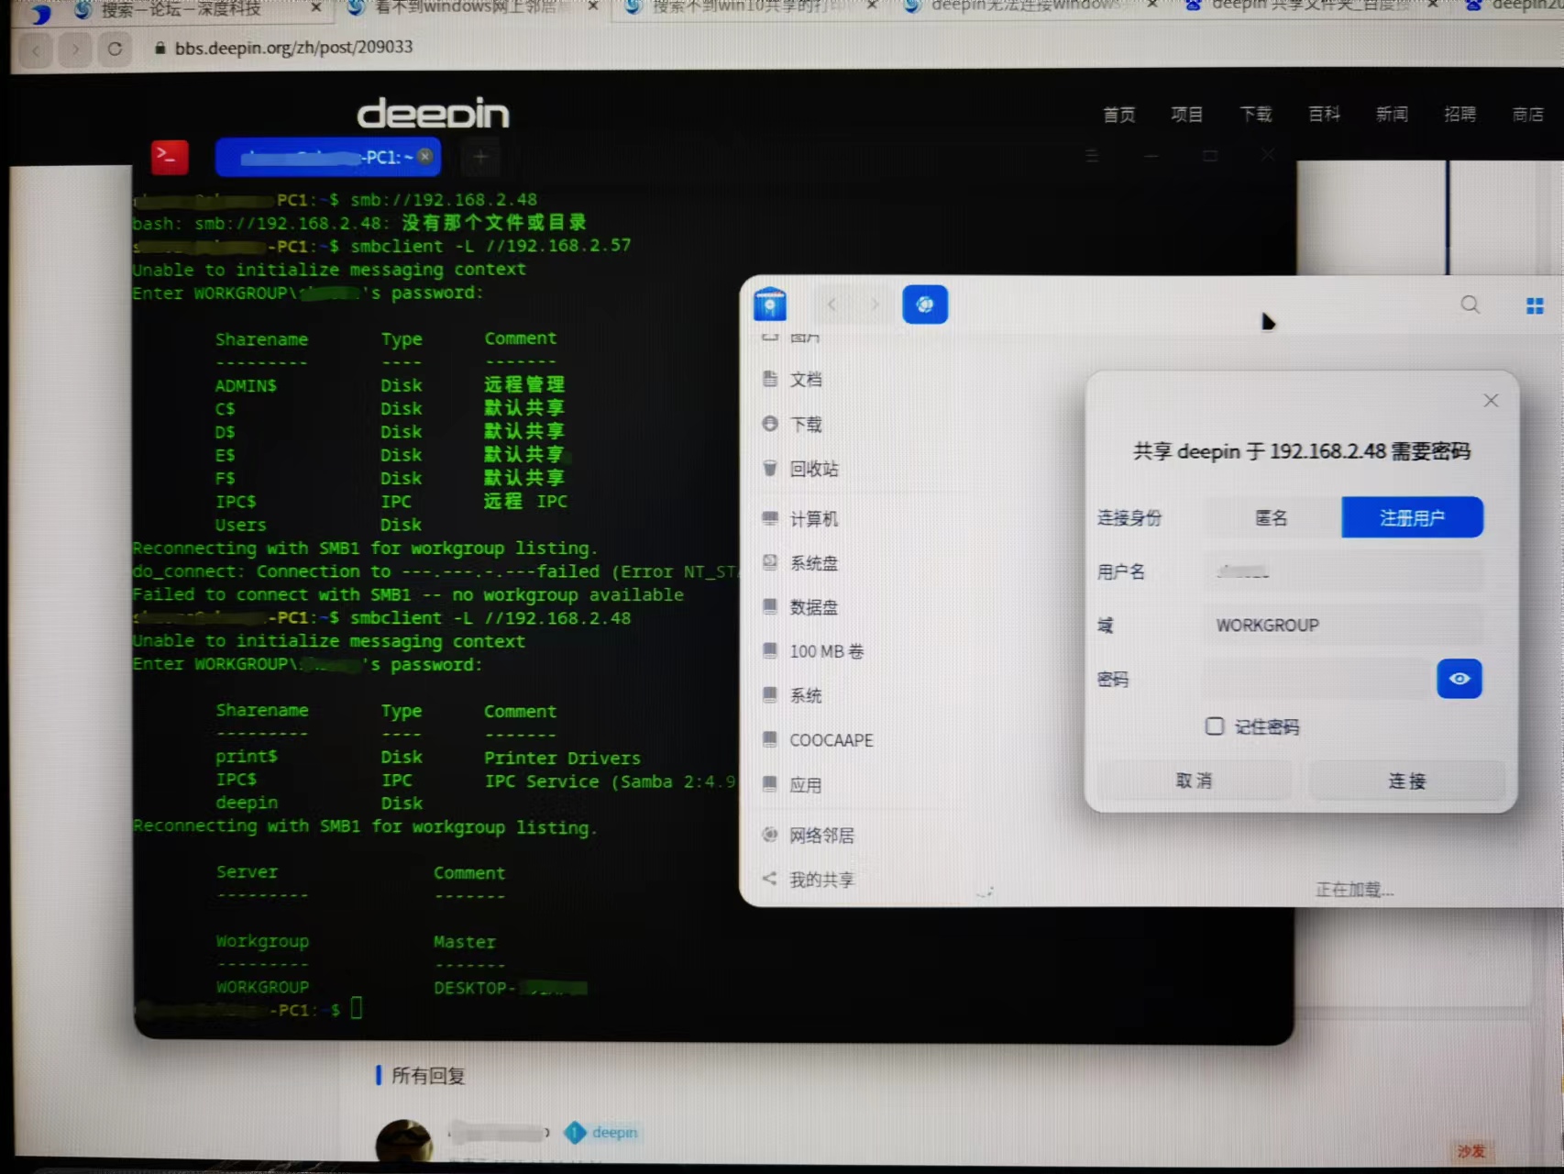Click the 密码 input field
This screenshot has width=1564, height=1174.
(1317, 680)
